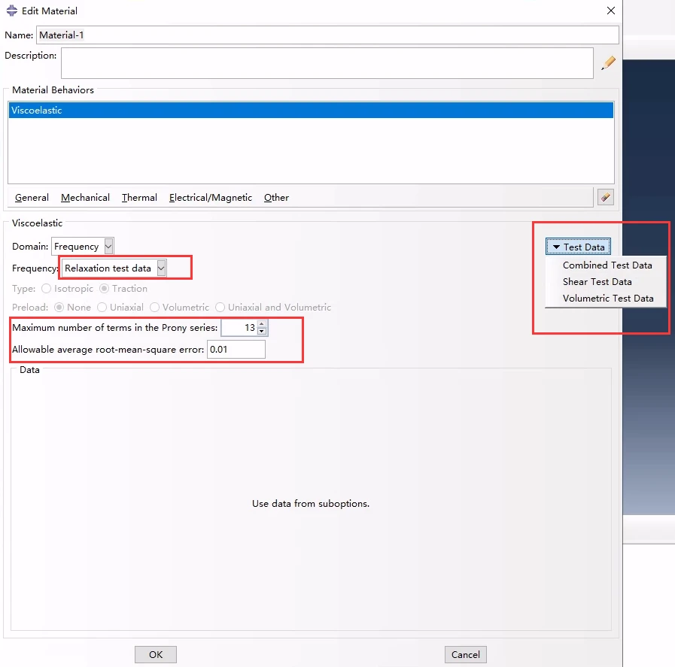Open the Electrical/Magnetic menu
Viewport: 675px width, 667px height.
coord(211,197)
